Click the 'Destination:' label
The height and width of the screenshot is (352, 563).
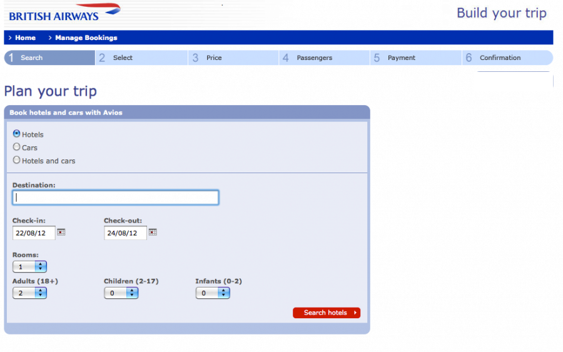point(34,185)
